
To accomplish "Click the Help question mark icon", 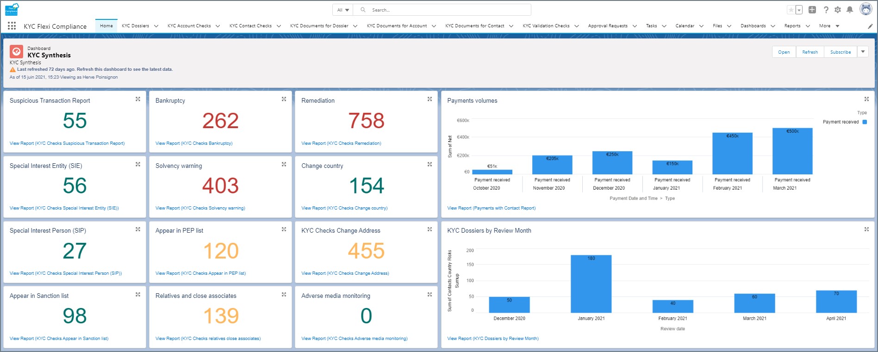I will coord(826,10).
